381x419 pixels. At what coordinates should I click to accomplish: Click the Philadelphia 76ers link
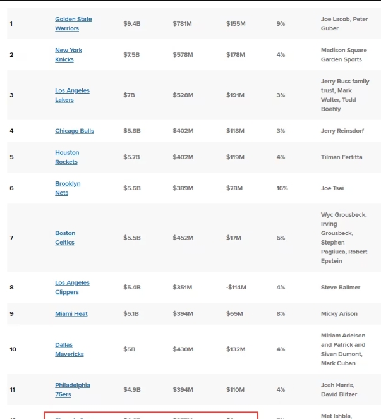[72, 389]
